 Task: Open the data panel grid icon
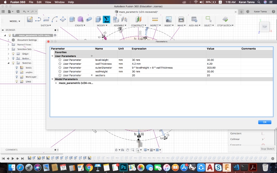point(3,11)
